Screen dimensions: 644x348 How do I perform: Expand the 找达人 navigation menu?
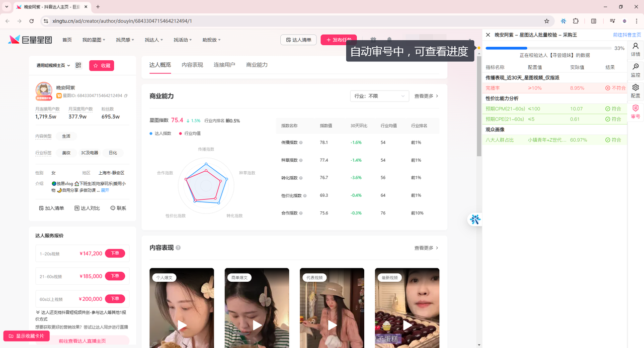(x=154, y=40)
